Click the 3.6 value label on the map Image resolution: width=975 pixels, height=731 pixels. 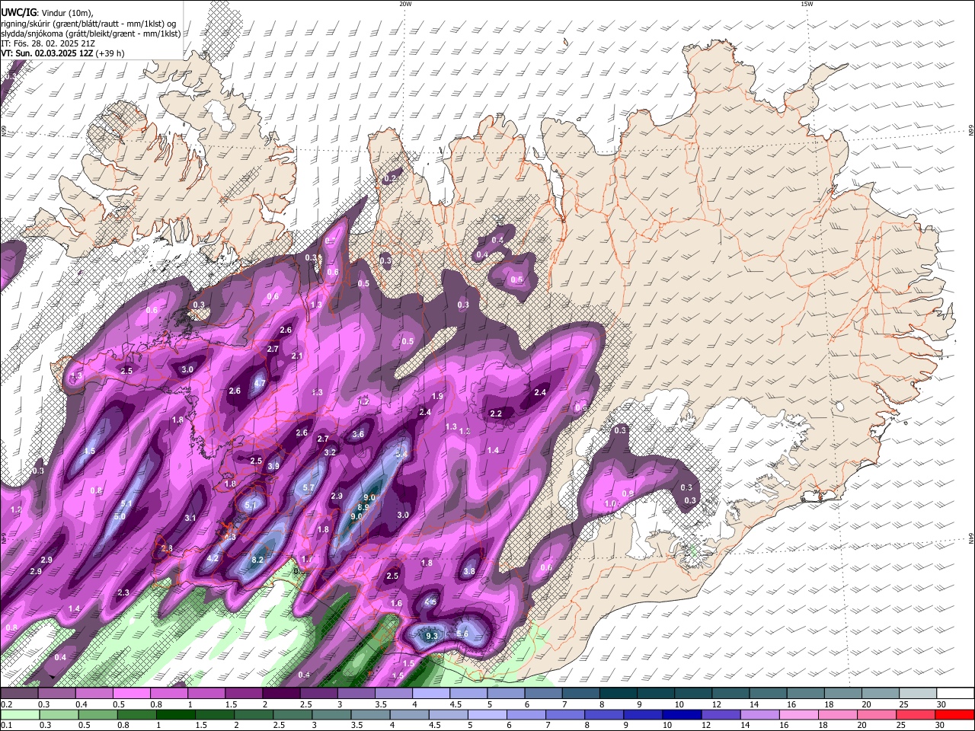pos(358,435)
